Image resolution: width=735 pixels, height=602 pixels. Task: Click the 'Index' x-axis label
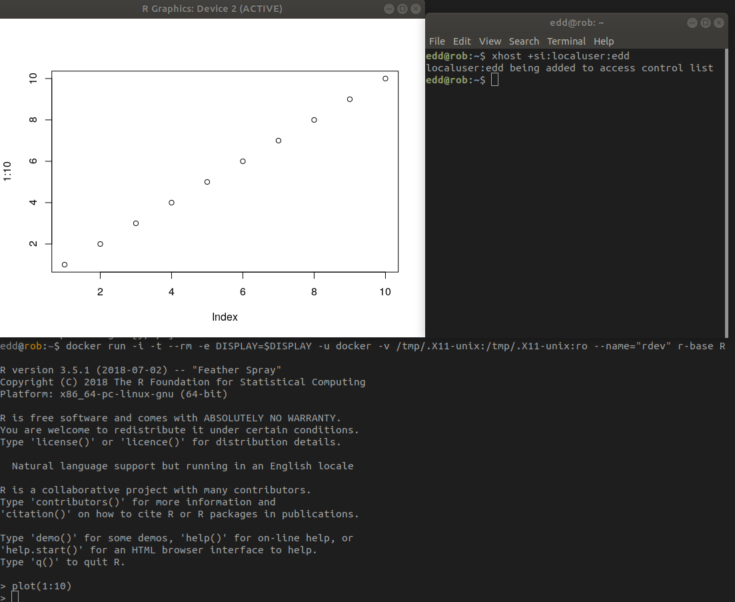[x=225, y=317]
